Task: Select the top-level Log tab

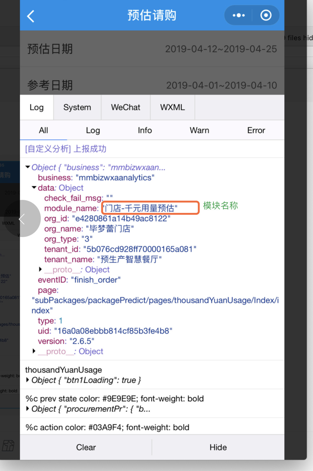Action: 36,107
